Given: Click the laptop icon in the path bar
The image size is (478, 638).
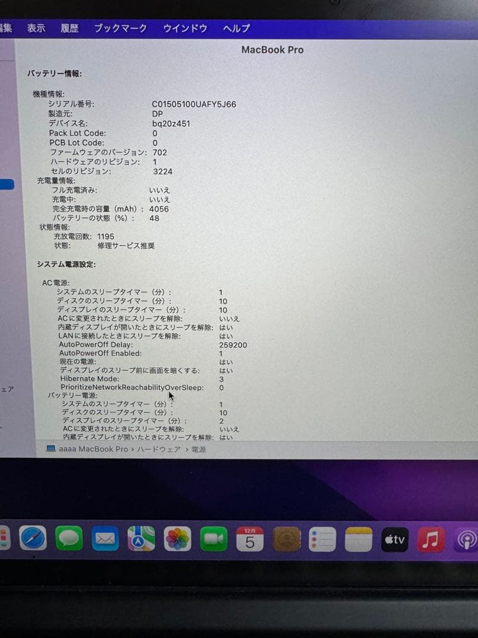Looking at the screenshot, I should [x=51, y=448].
